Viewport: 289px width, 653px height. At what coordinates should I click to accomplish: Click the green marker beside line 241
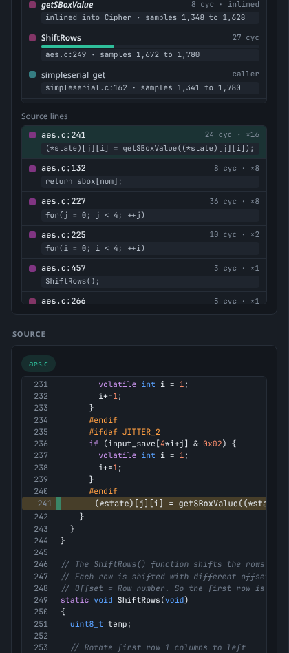click(x=58, y=504)
